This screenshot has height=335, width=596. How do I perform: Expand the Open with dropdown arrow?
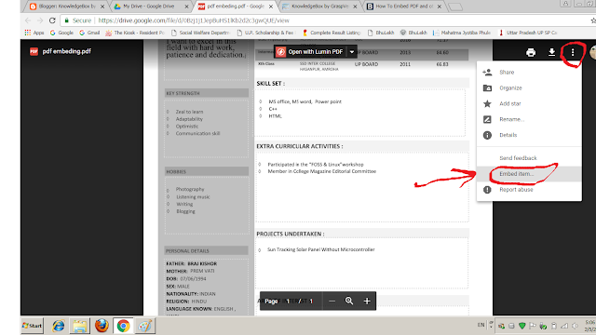pyautogui.click(x=352, y=52)
